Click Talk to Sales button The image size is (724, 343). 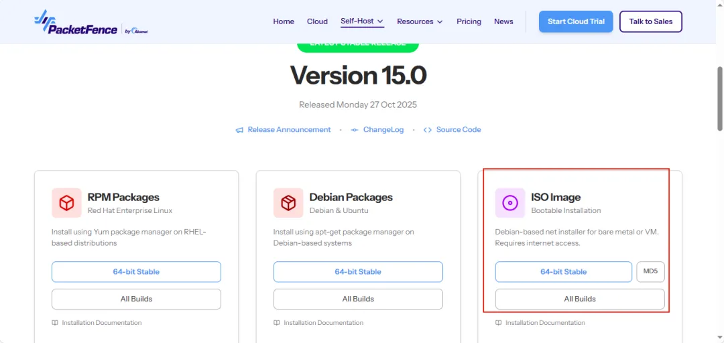[650, 21]
